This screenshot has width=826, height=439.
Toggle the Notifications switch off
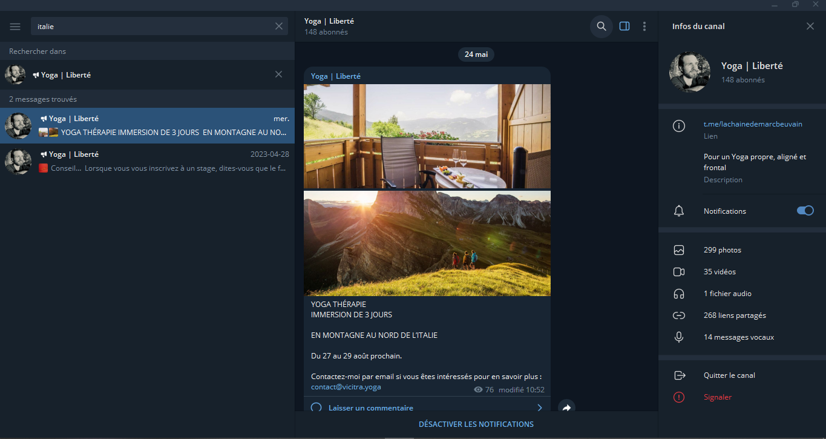pos(805,211)
